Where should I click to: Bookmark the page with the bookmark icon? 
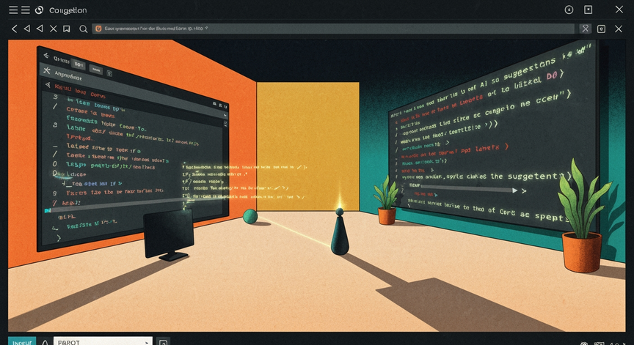pos(67,29)
